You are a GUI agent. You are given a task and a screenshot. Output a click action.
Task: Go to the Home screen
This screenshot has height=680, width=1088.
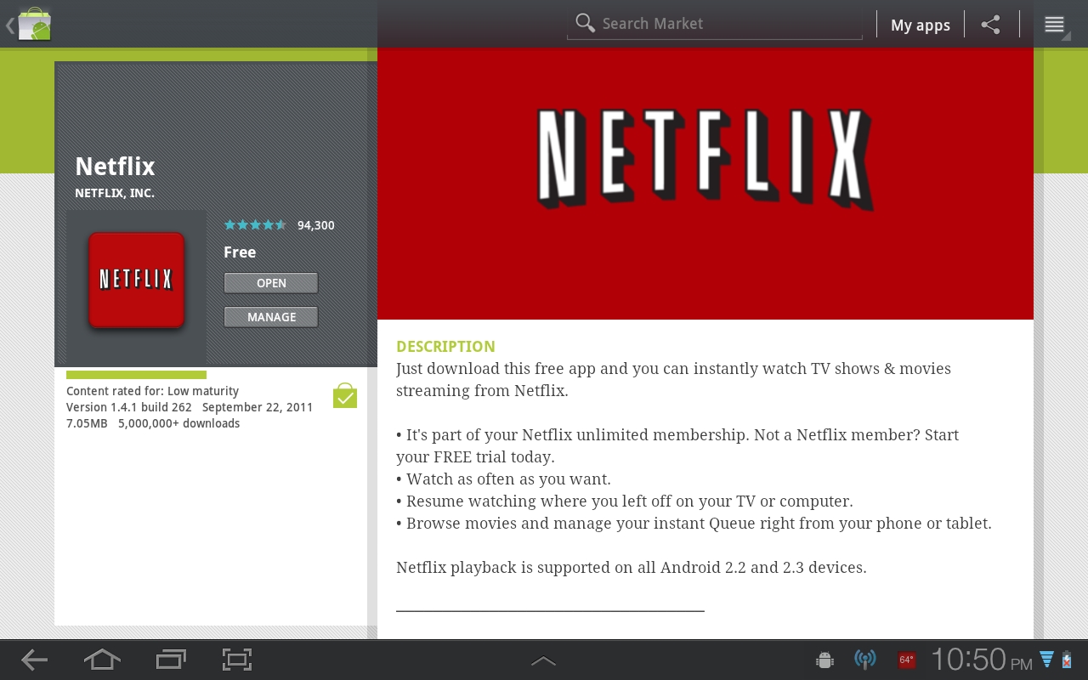[x=102, y=660]
